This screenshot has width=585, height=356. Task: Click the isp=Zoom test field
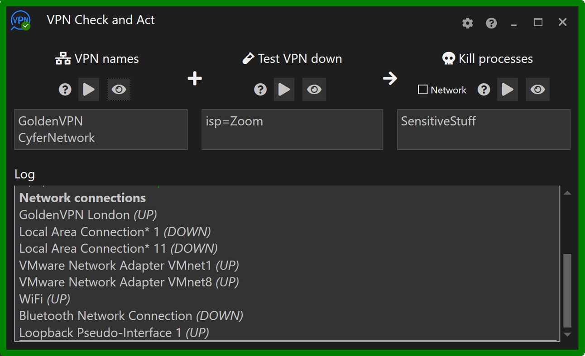(x=292, y=129)
